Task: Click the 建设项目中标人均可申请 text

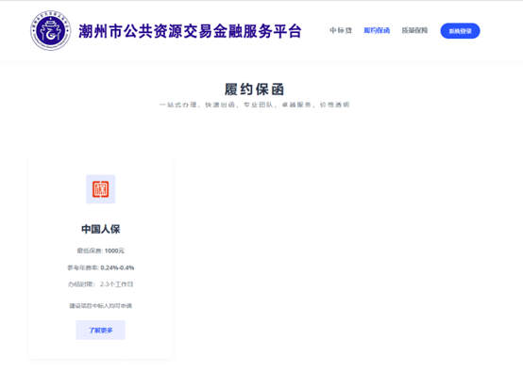Action: coord(100,306)
